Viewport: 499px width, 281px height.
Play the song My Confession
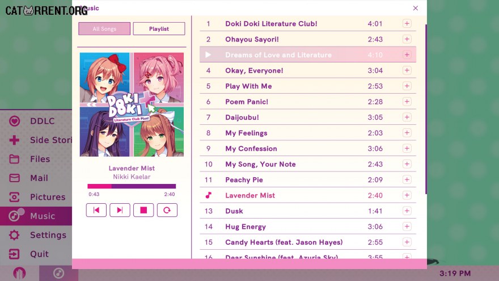308,149
